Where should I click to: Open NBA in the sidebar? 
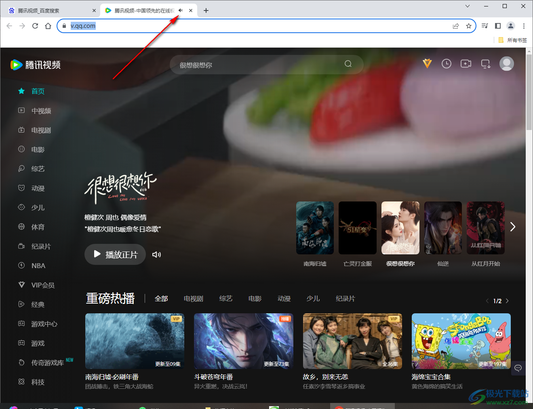(32, 266)
